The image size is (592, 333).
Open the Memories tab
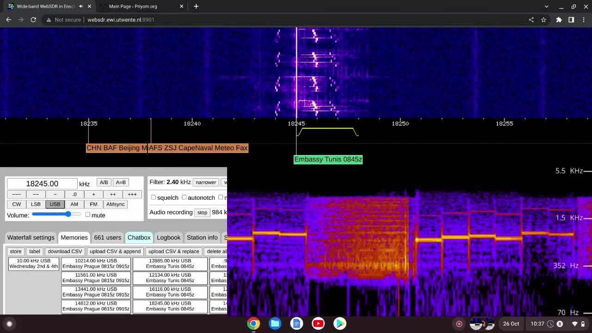tap(74, 237)
